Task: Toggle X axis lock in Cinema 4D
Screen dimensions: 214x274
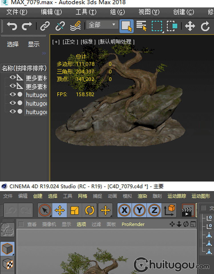Action: (x=125, y=210)
